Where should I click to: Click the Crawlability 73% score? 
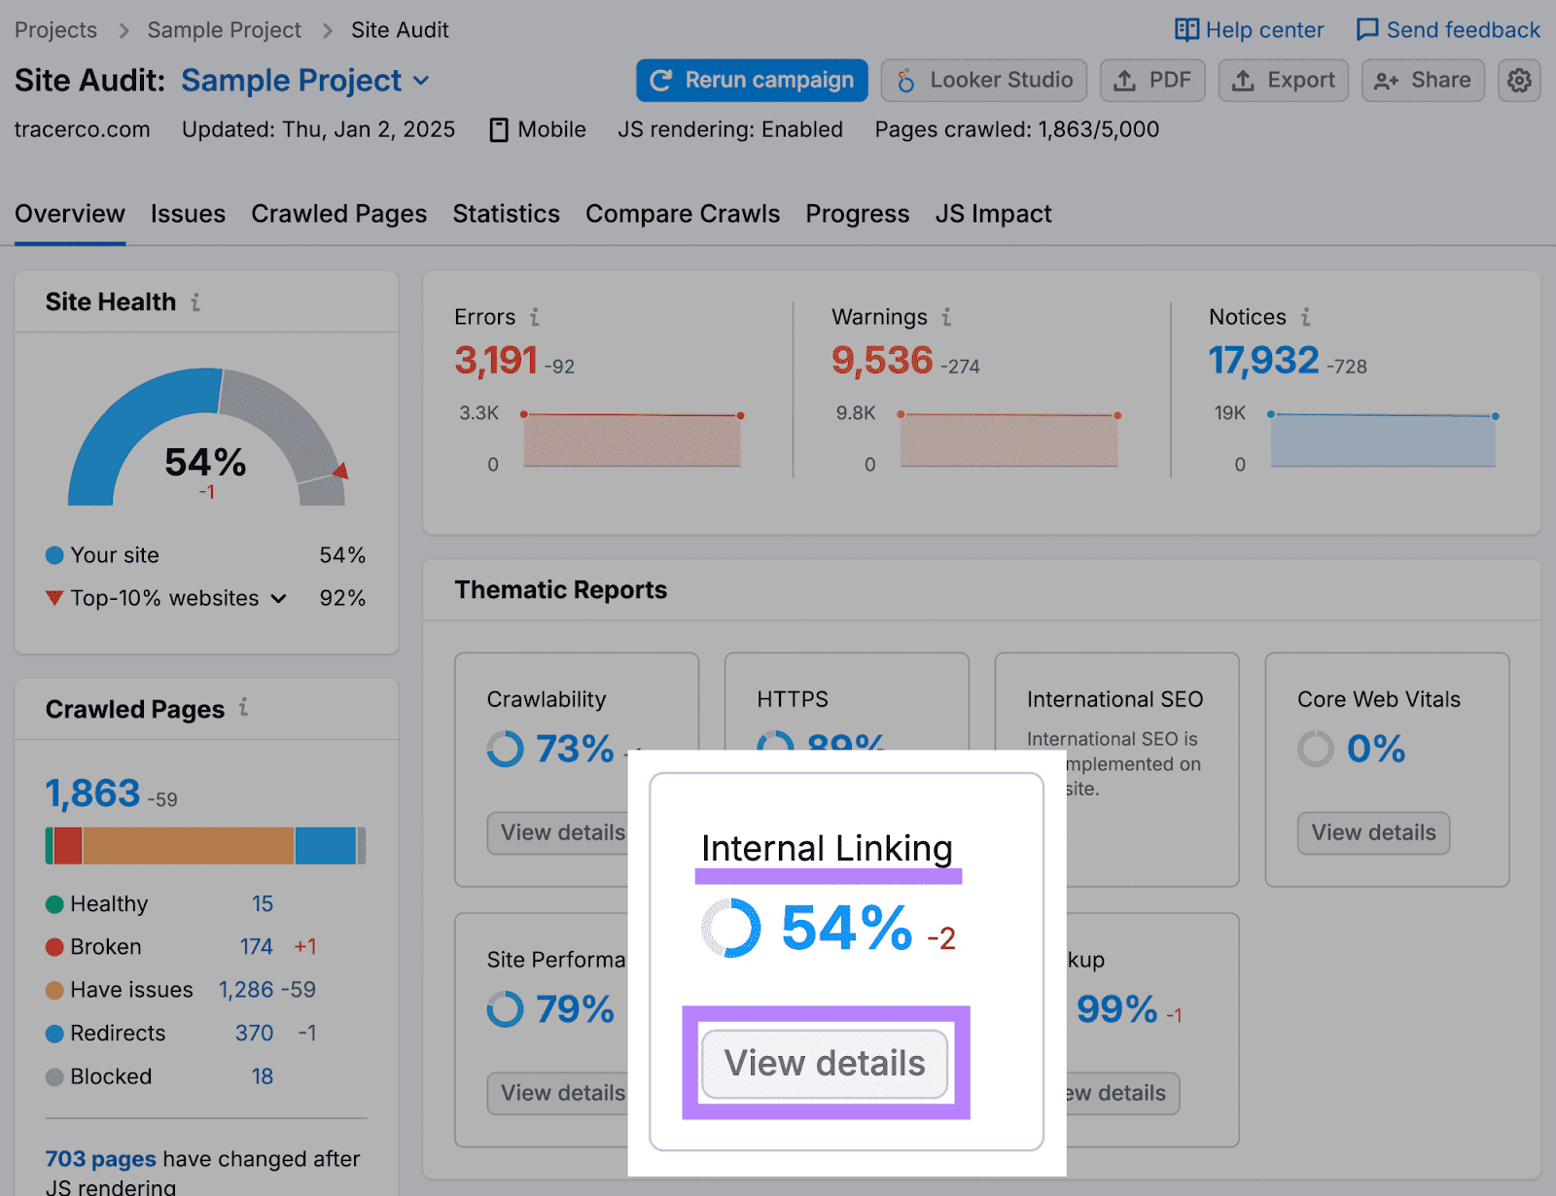[x=575, y=749]
